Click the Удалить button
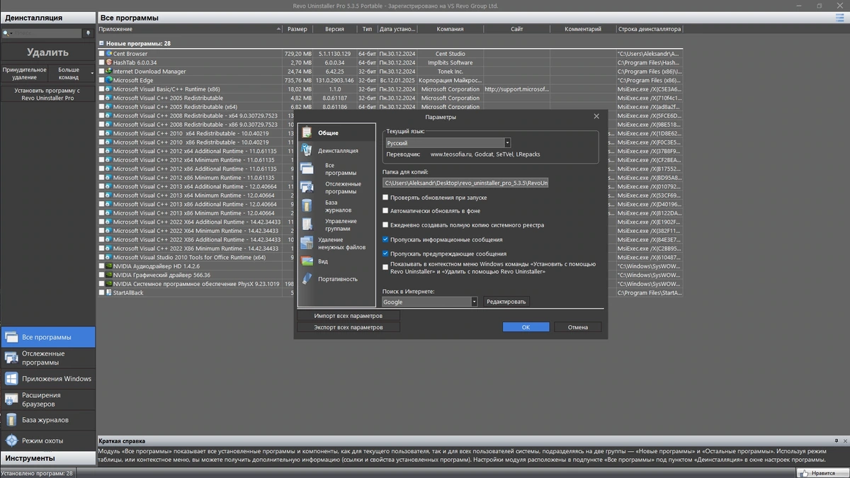850x478 pixels. pos(47,52)
